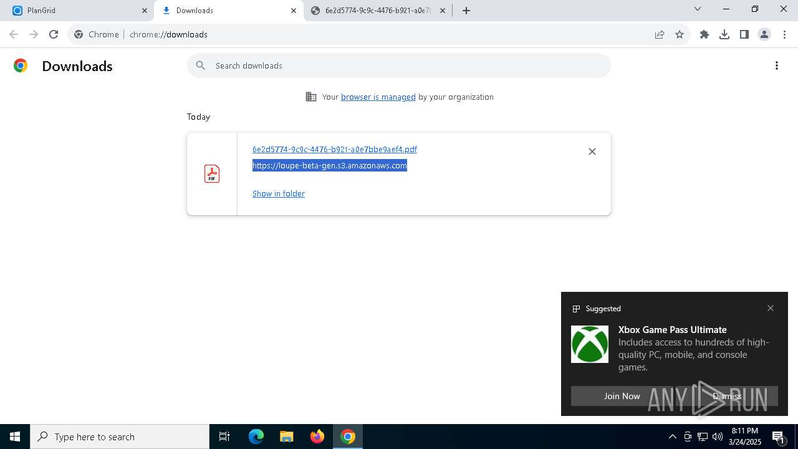Open the downloads tray icon in toolbar
This screenshot has width=798, height=449.
[724, 34]
